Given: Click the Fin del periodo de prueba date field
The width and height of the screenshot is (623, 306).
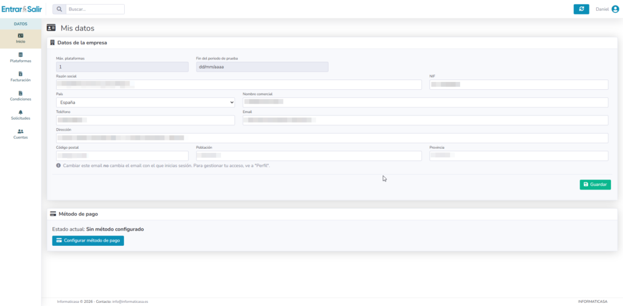Looking at the screenshot, I should tap(262, 67).
